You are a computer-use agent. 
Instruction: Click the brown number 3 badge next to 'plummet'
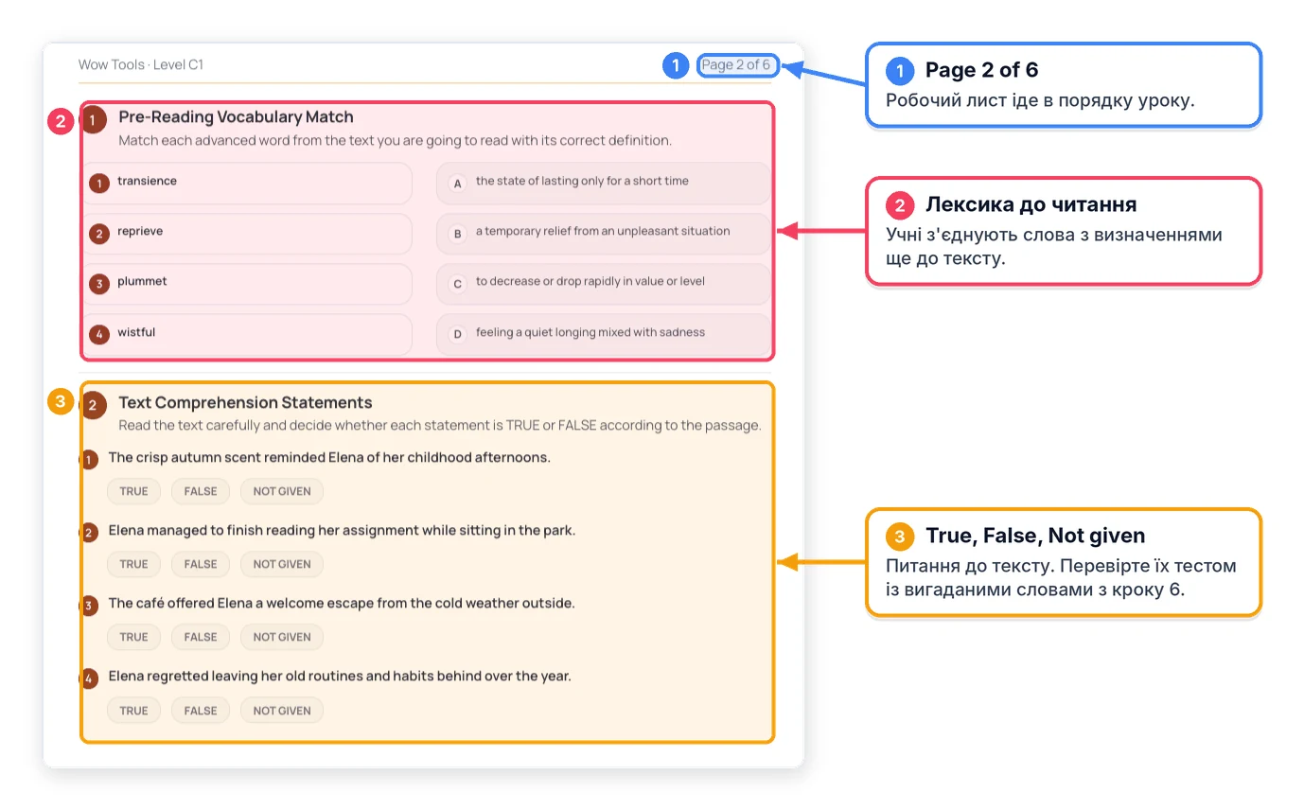coord(98,284)
